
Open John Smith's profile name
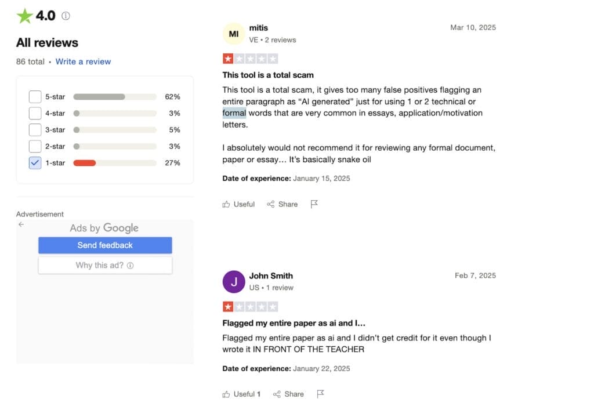point(271,276)
